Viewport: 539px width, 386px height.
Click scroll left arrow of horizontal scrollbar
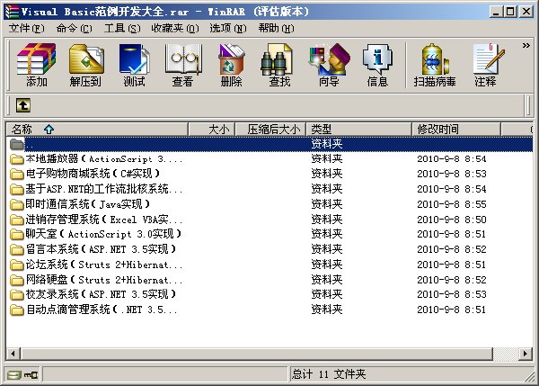(x=13, y=354)
